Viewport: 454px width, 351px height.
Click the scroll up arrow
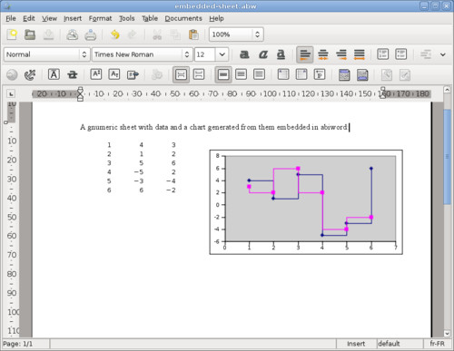pyautogui.click(x=447, y=90)
